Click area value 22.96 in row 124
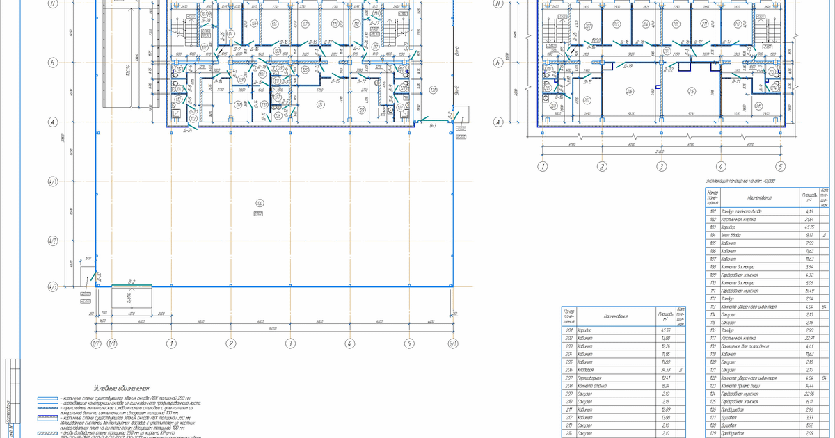 [x=809, y=394]
